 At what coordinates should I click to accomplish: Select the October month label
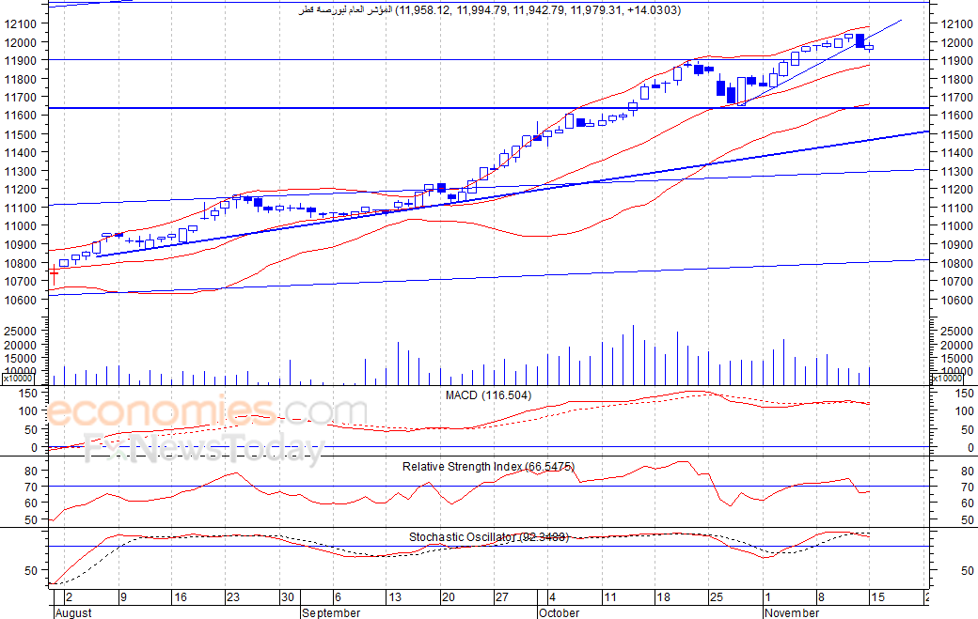559,612
